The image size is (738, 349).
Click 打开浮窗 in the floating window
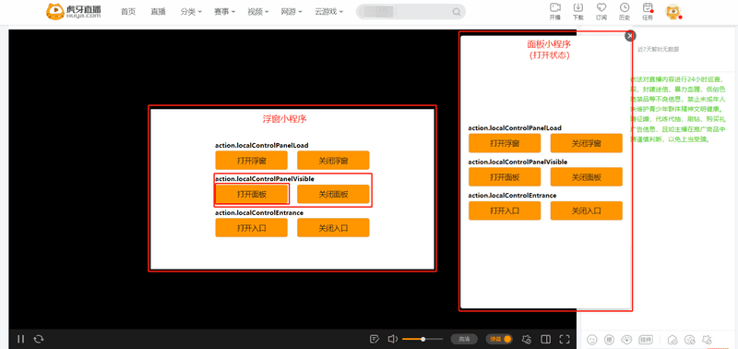[x=251, y=160]
